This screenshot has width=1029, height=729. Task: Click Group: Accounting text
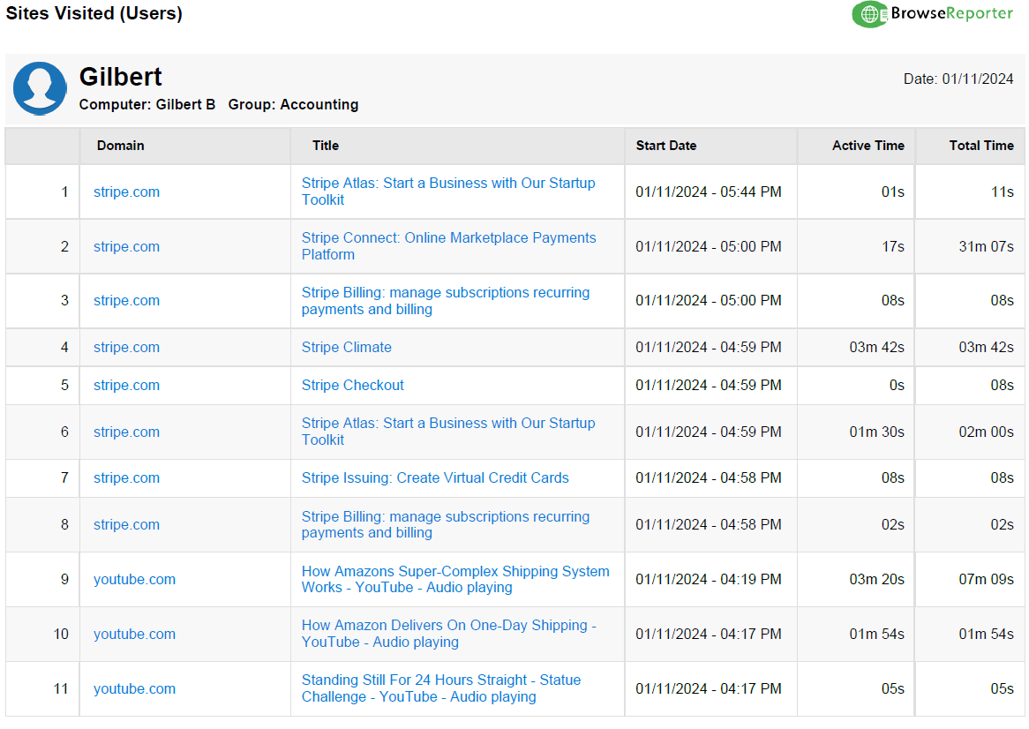point(293,105)
